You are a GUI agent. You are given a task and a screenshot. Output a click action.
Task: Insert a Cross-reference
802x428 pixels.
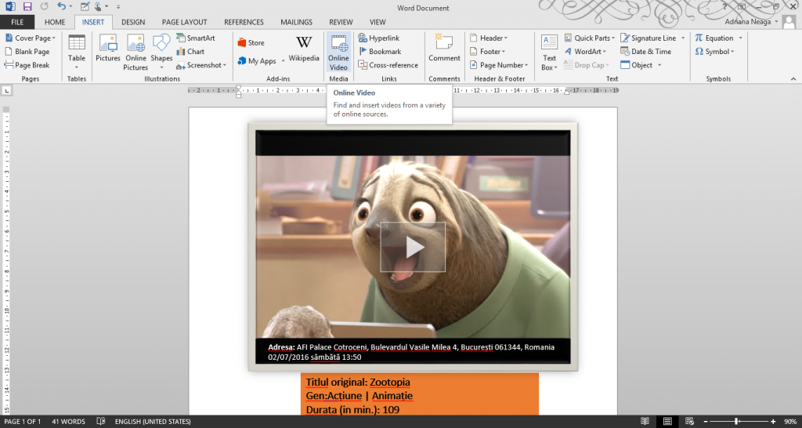coord(388,65)
